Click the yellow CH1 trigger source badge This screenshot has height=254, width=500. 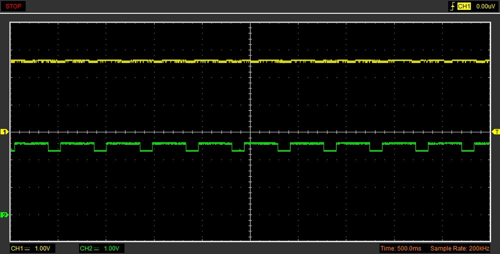[x=464, y=6]
